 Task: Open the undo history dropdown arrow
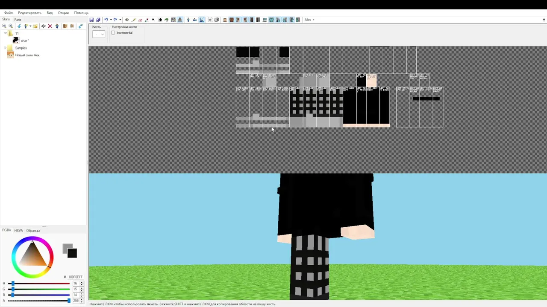tap(111, 20)
